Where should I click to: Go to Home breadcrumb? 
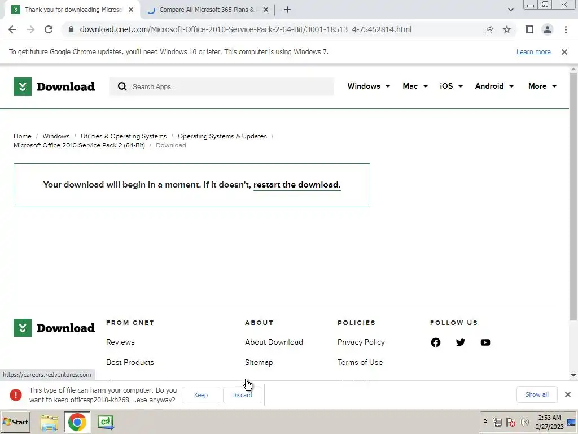pyautogui.click(x=23, y=136)
